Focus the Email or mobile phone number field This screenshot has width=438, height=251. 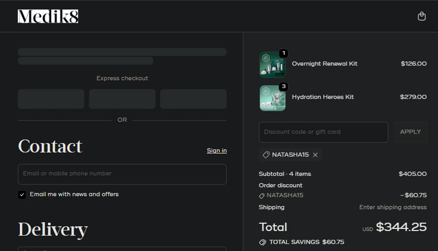[122, 174]
